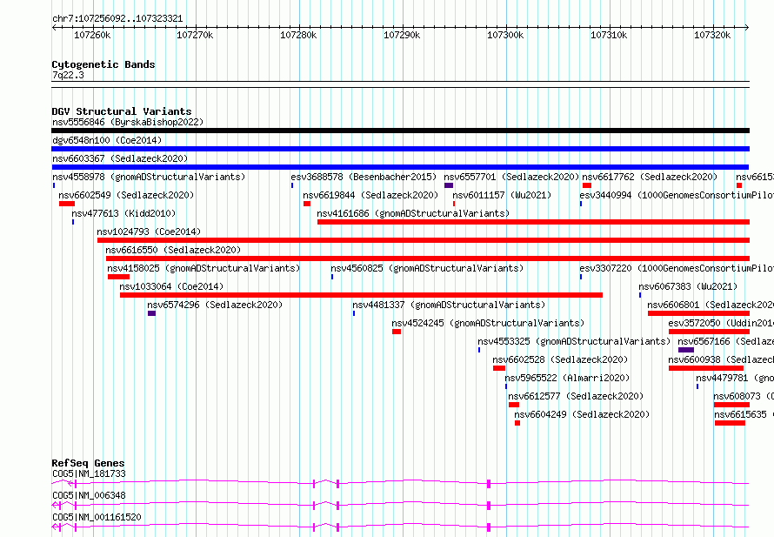The height and width of the screenshot is (537, 774).
Task: Click the esv3572050 (Uddin) variant label
Action: tap(721, 323)
